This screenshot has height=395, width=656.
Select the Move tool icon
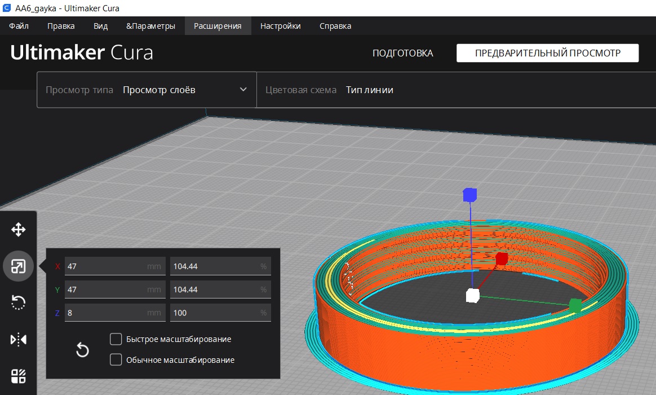19,230
